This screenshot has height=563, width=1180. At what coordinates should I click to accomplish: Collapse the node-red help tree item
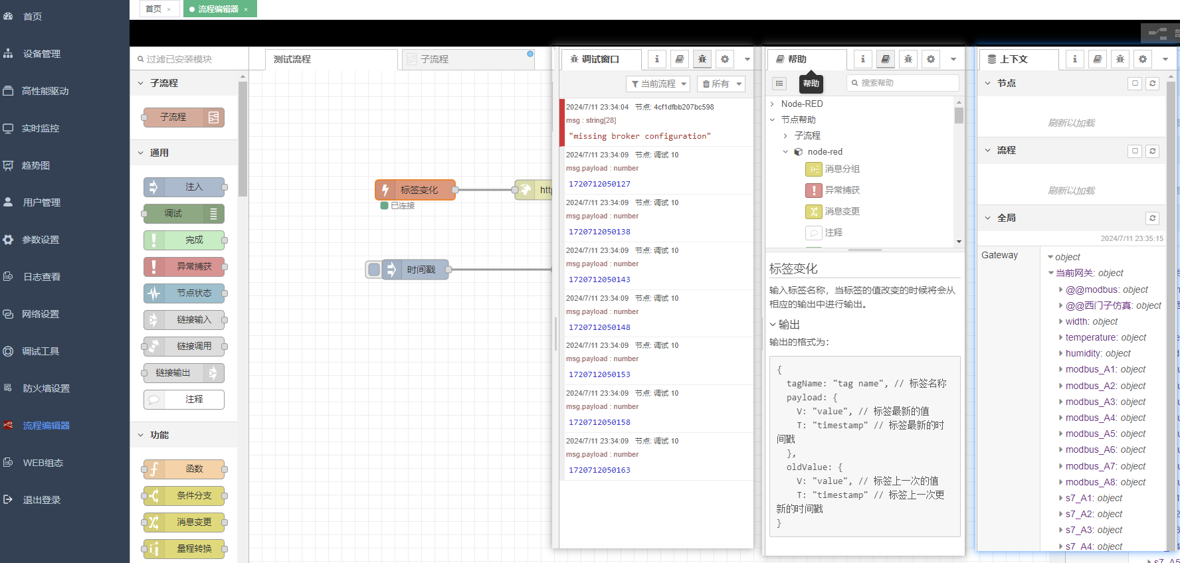(785, 151)
